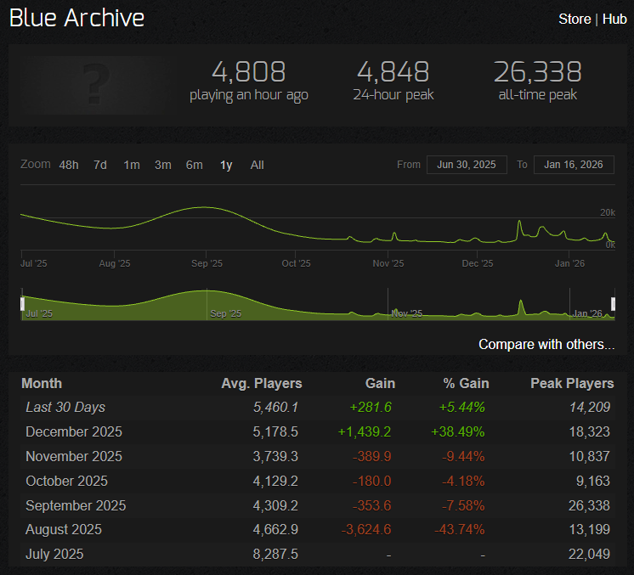Screen dimensions: 634x575
Task: Click the Jan '26 axis label on main chart
Action: coord(569,263)
